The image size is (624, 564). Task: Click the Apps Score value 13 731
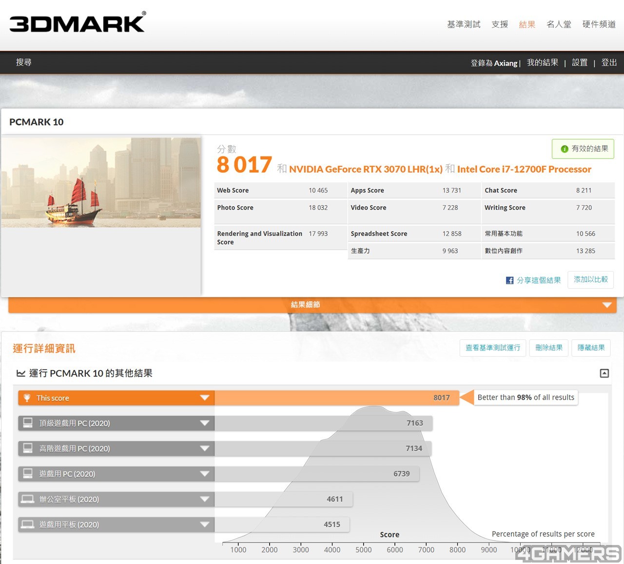click(451, 191)
